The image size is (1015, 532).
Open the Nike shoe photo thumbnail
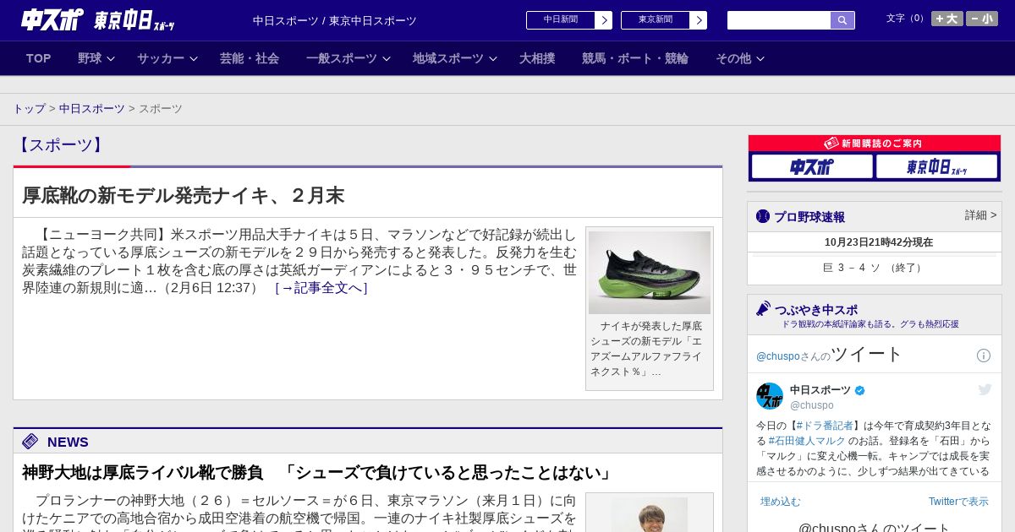(650, 273)
